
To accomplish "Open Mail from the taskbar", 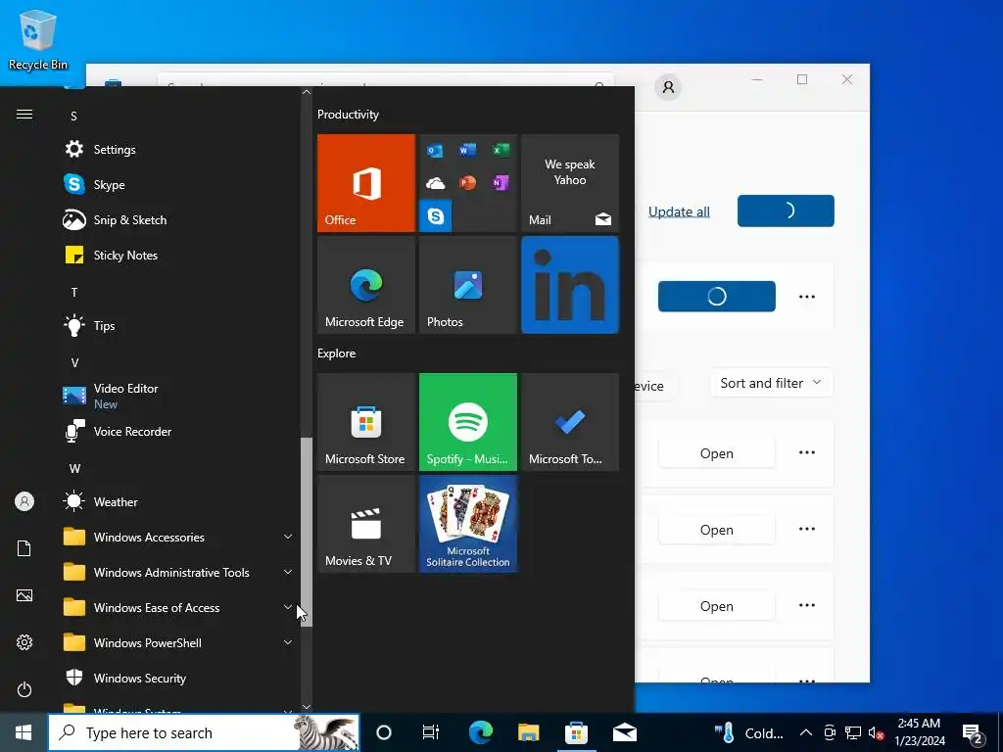I will pyautogui.click(x=624, y=732).
